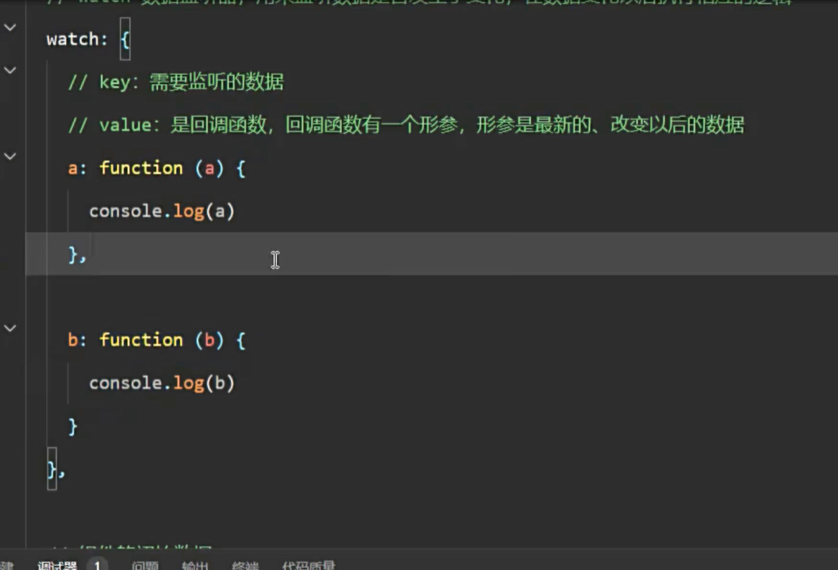Click the 'console.log(b)' statement

pos(161,384)
